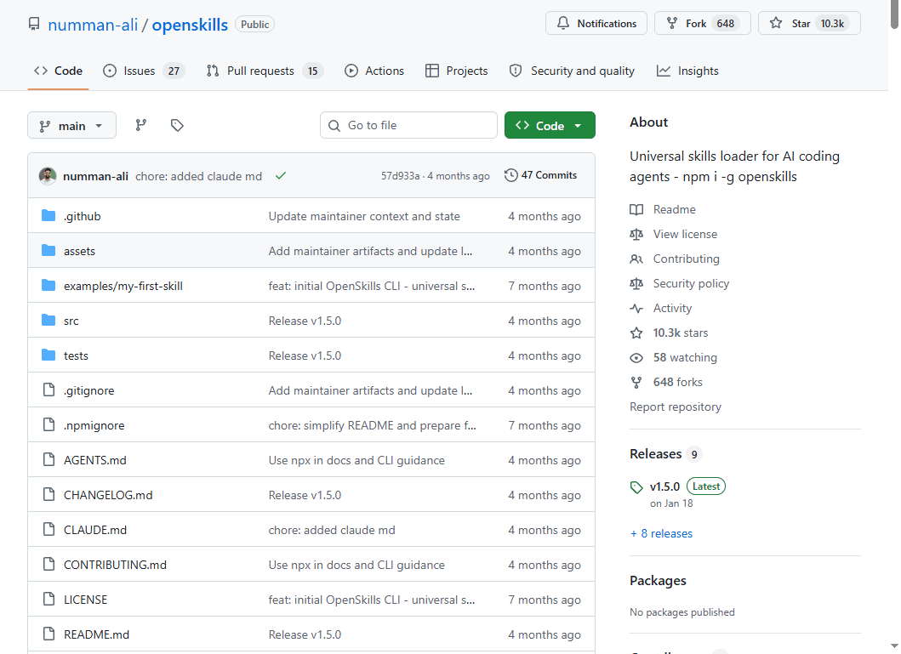Click the .gitignore file icon
901x654 pixels.
(48, 390)
